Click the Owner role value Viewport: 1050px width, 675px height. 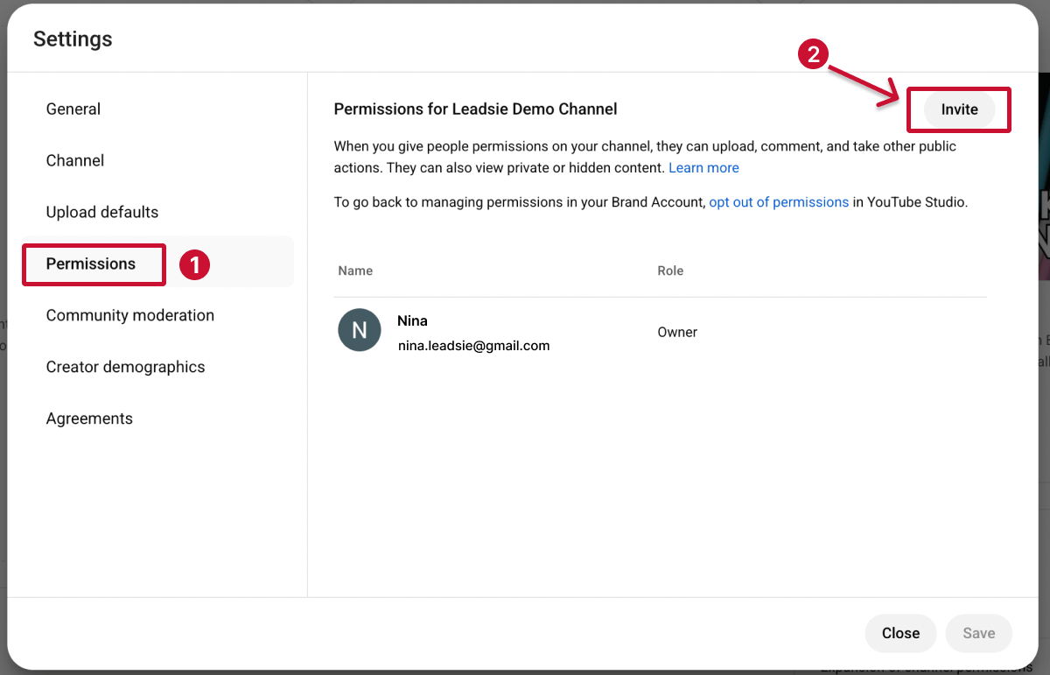677,333
